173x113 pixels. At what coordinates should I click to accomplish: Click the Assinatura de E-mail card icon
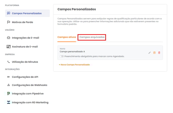[x=9, y=47]
